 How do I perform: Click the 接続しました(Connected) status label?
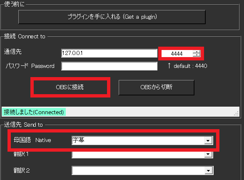coord(34,112)
